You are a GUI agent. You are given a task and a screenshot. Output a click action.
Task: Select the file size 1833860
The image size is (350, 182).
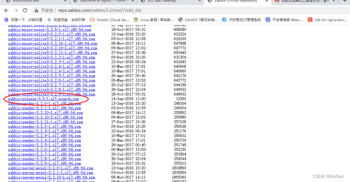click(179, 168)
